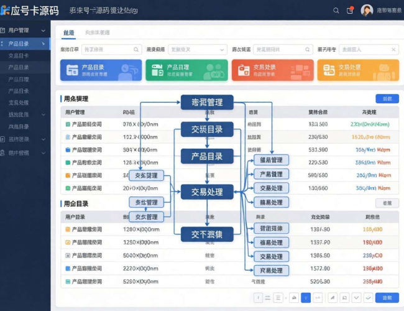Click the search magnifier in the top bar
Screen dimensions: 404x311
point(336,11)
